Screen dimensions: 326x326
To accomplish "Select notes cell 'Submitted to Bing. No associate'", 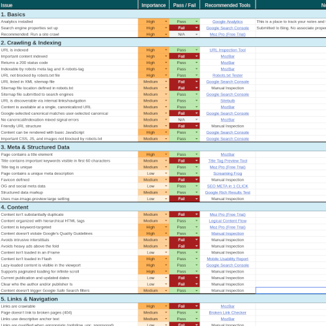I will tap(291, 28).
